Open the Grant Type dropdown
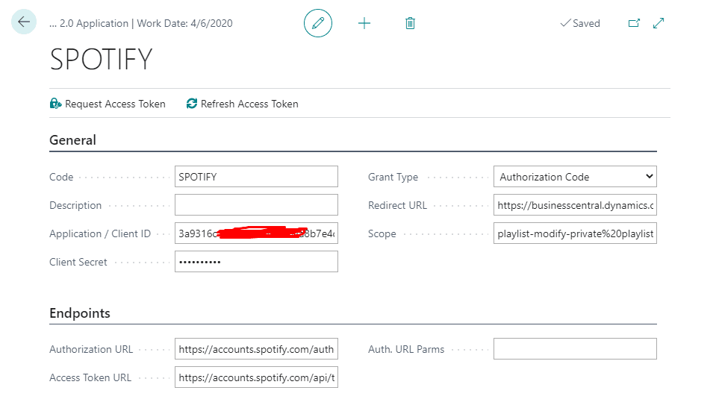The image size is (719, 408). (575, 177)
